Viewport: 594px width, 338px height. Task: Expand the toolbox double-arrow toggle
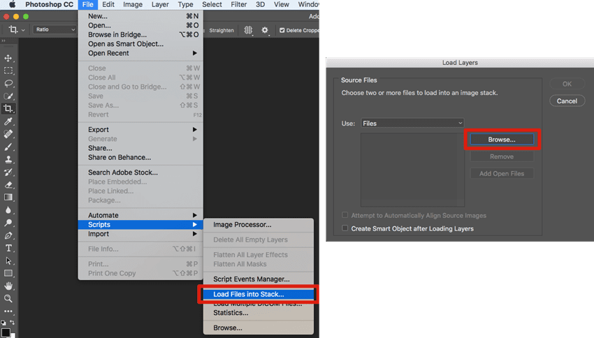(3, 41)
